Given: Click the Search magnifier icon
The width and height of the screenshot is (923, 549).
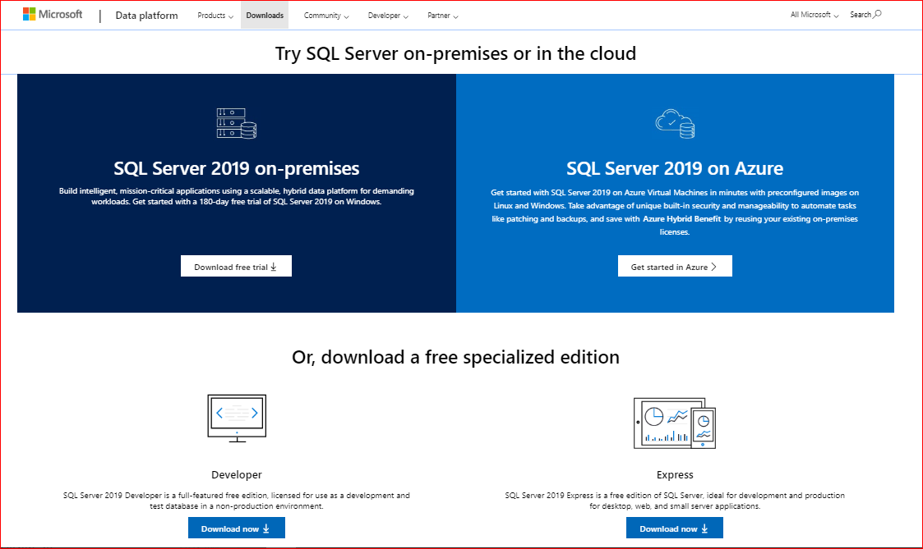Looking at the screenshot, I should click(877, 14).
